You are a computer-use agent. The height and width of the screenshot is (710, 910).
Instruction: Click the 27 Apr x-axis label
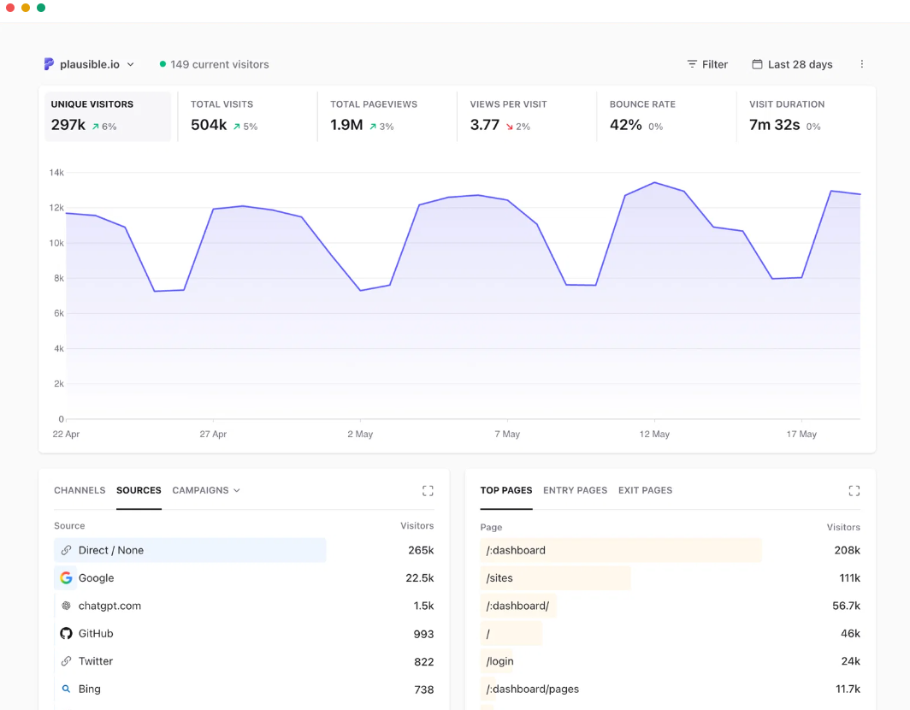click(213, 435)
